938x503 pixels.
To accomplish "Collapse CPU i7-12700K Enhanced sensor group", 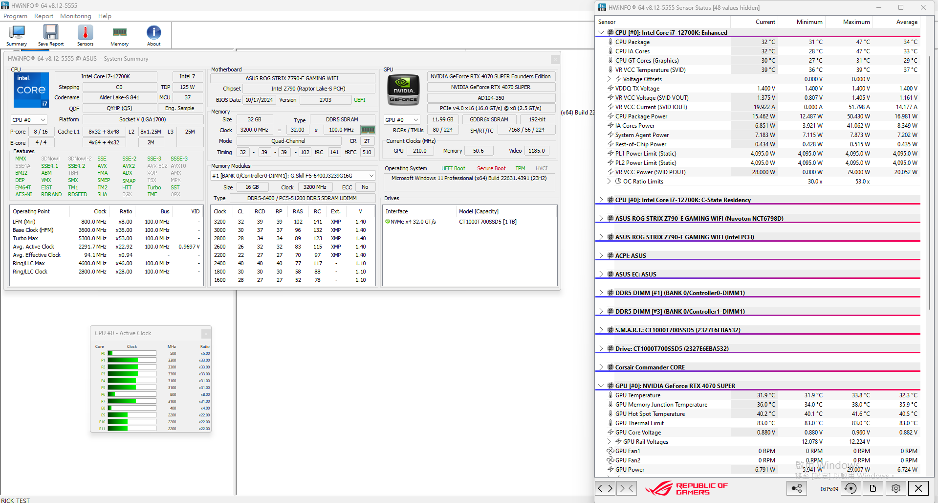I will pyautogui.click(x=601, y=33).
